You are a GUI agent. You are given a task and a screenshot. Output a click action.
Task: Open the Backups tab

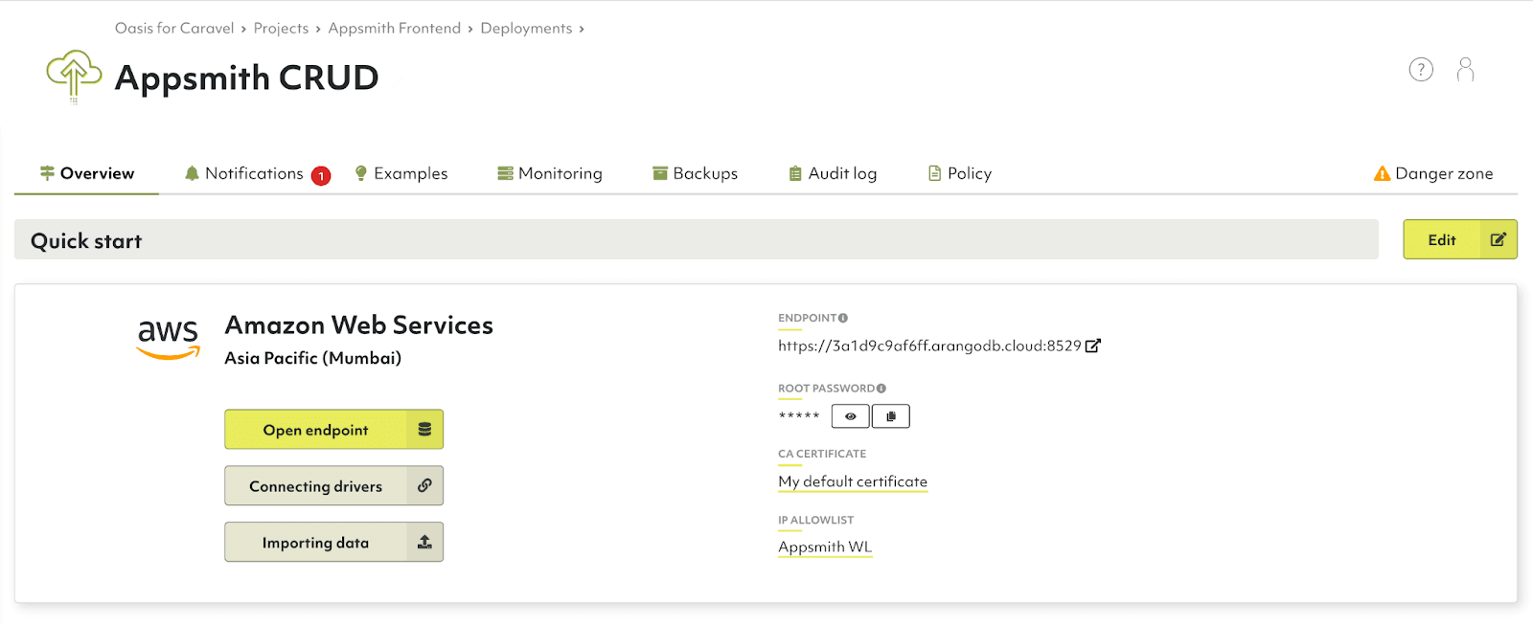pyautogui.click(x=696, y=173)
